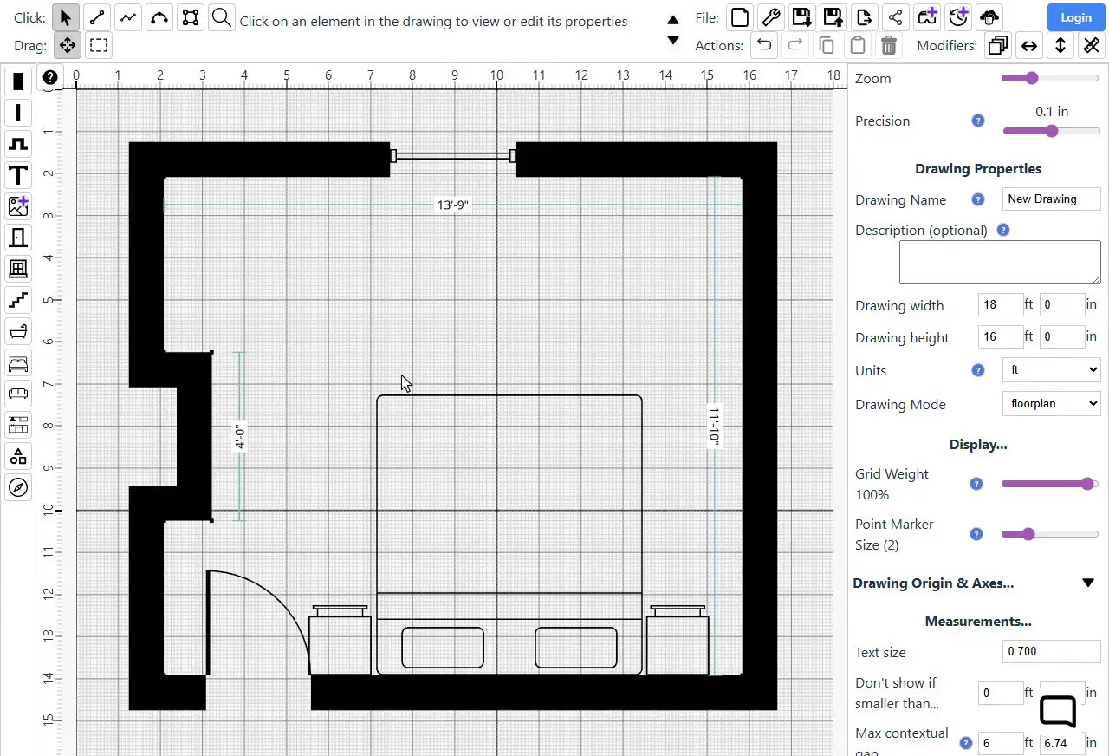Activate the magnifying glass zoom tool

point(222,17)
